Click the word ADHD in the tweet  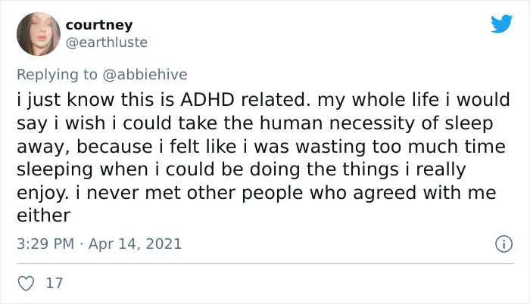[x=207, y=100]
